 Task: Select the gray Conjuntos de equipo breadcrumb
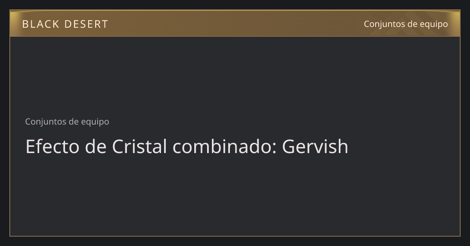(x=67, y=121)
